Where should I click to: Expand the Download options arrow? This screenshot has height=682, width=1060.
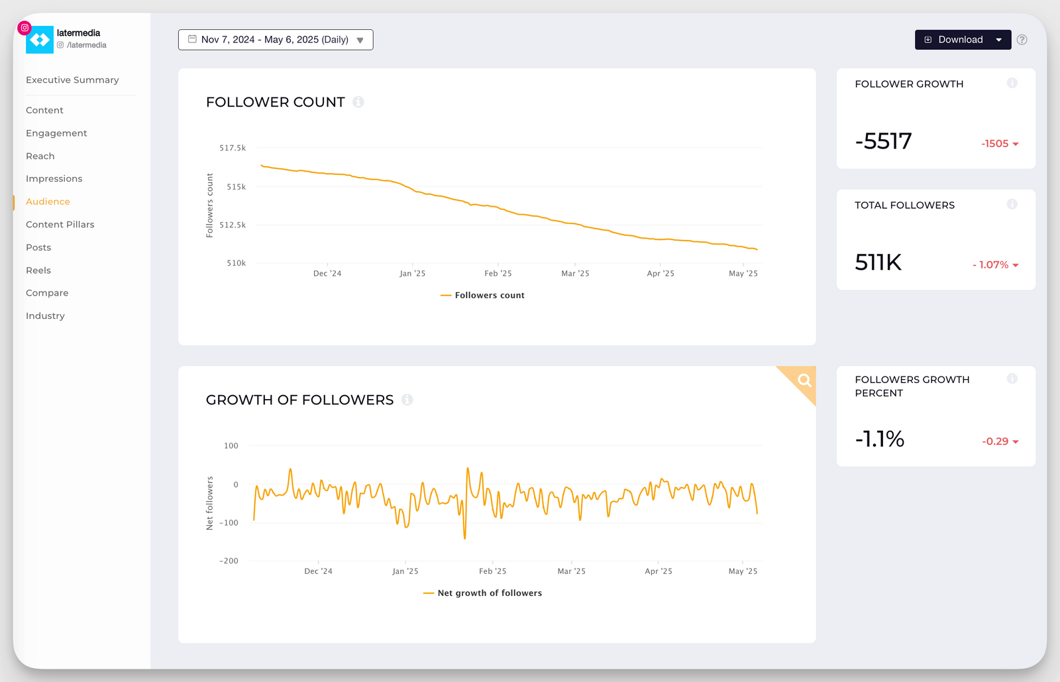pyautogui.click(x=998, y=39)
